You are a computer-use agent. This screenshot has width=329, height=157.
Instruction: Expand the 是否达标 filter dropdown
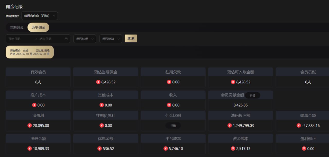[x=85, y=39]
